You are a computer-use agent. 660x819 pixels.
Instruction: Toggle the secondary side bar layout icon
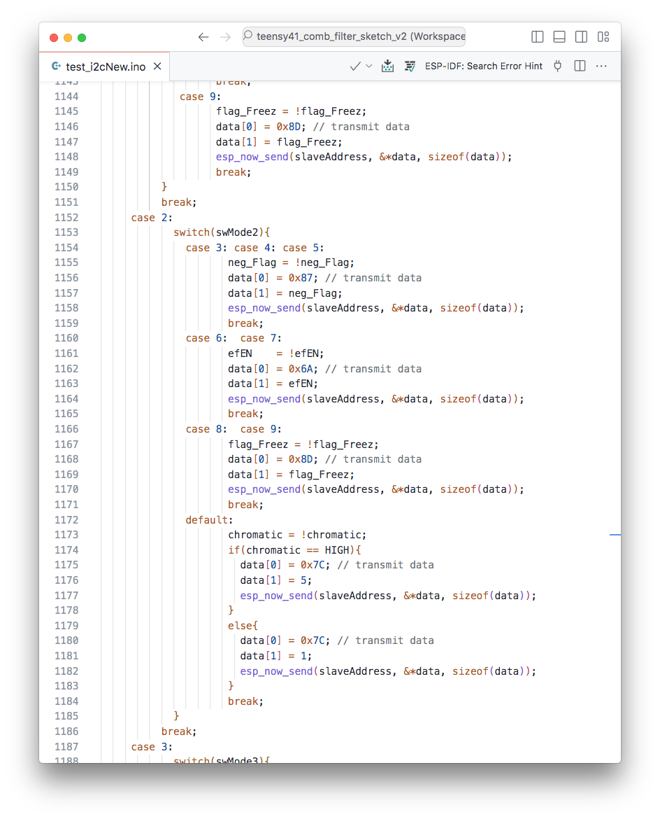tap(581, 37)
